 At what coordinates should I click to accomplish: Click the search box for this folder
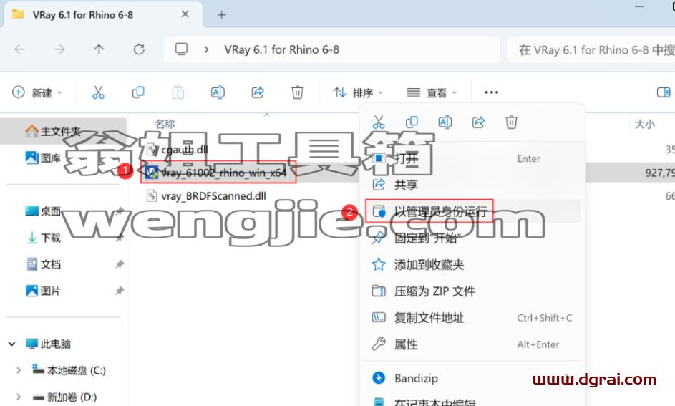coord(591,50)
